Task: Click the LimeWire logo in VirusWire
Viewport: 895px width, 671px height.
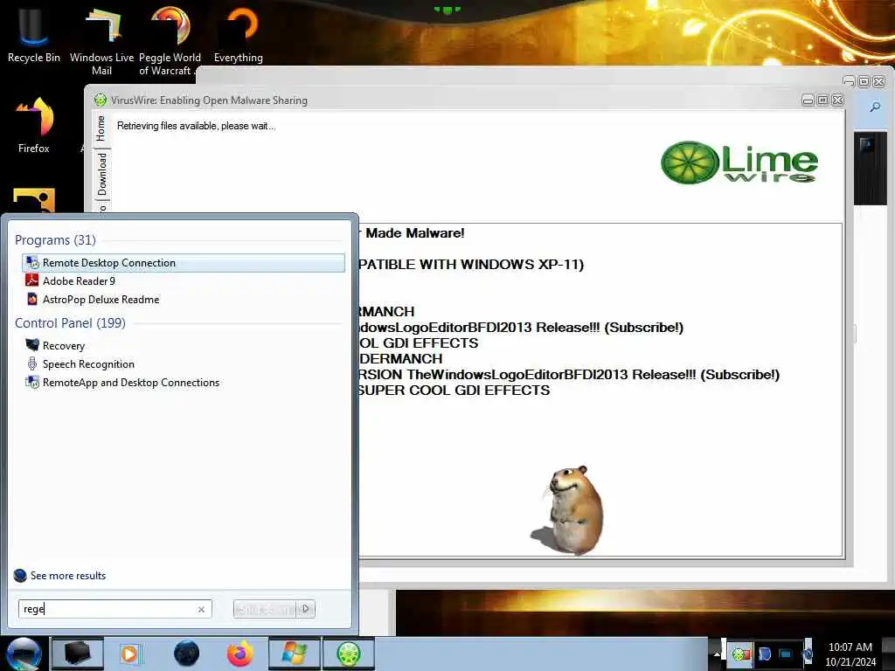Action: [739, 163]
